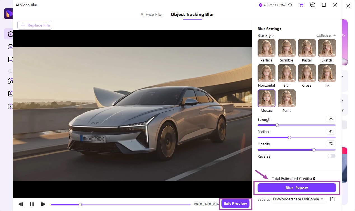This screenshot has height=211, width=355.
Task: Click the Feather value field showing 41
Action: click(x=331, y=131)
